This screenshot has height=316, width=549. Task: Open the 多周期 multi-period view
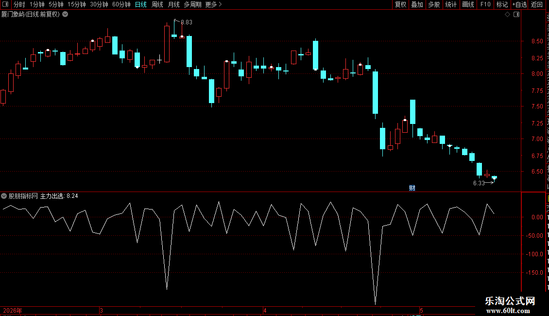pyautogui.click(x=192, y=4)
